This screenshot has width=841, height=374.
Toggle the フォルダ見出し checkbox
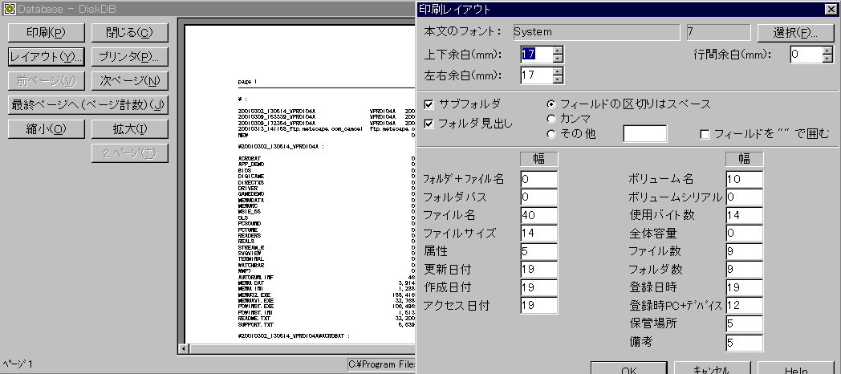click(x=429, y=124)
